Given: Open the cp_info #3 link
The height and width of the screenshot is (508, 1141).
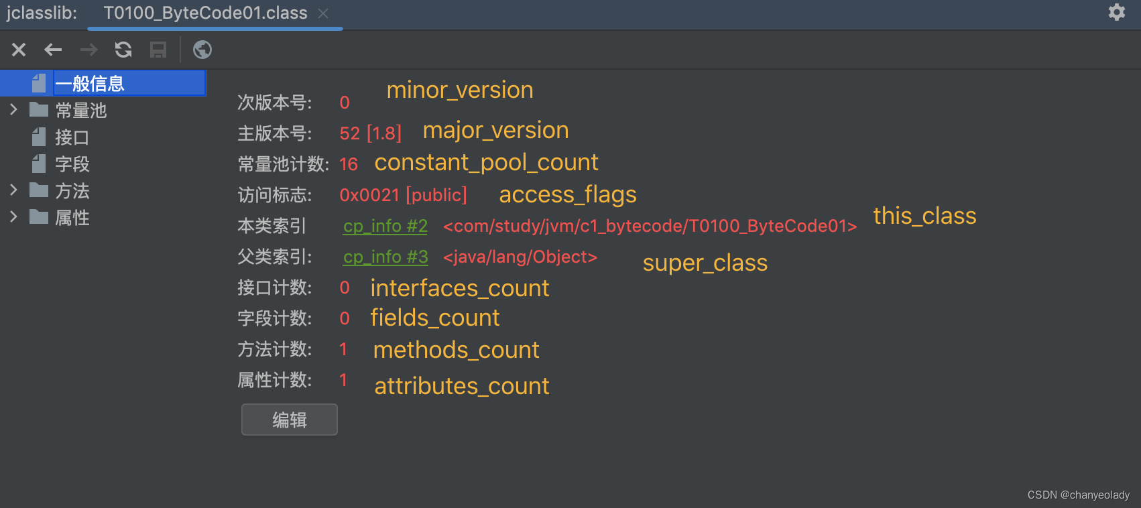Looking at the screenshot, I should pyautogui.click(x=385, y=257).
